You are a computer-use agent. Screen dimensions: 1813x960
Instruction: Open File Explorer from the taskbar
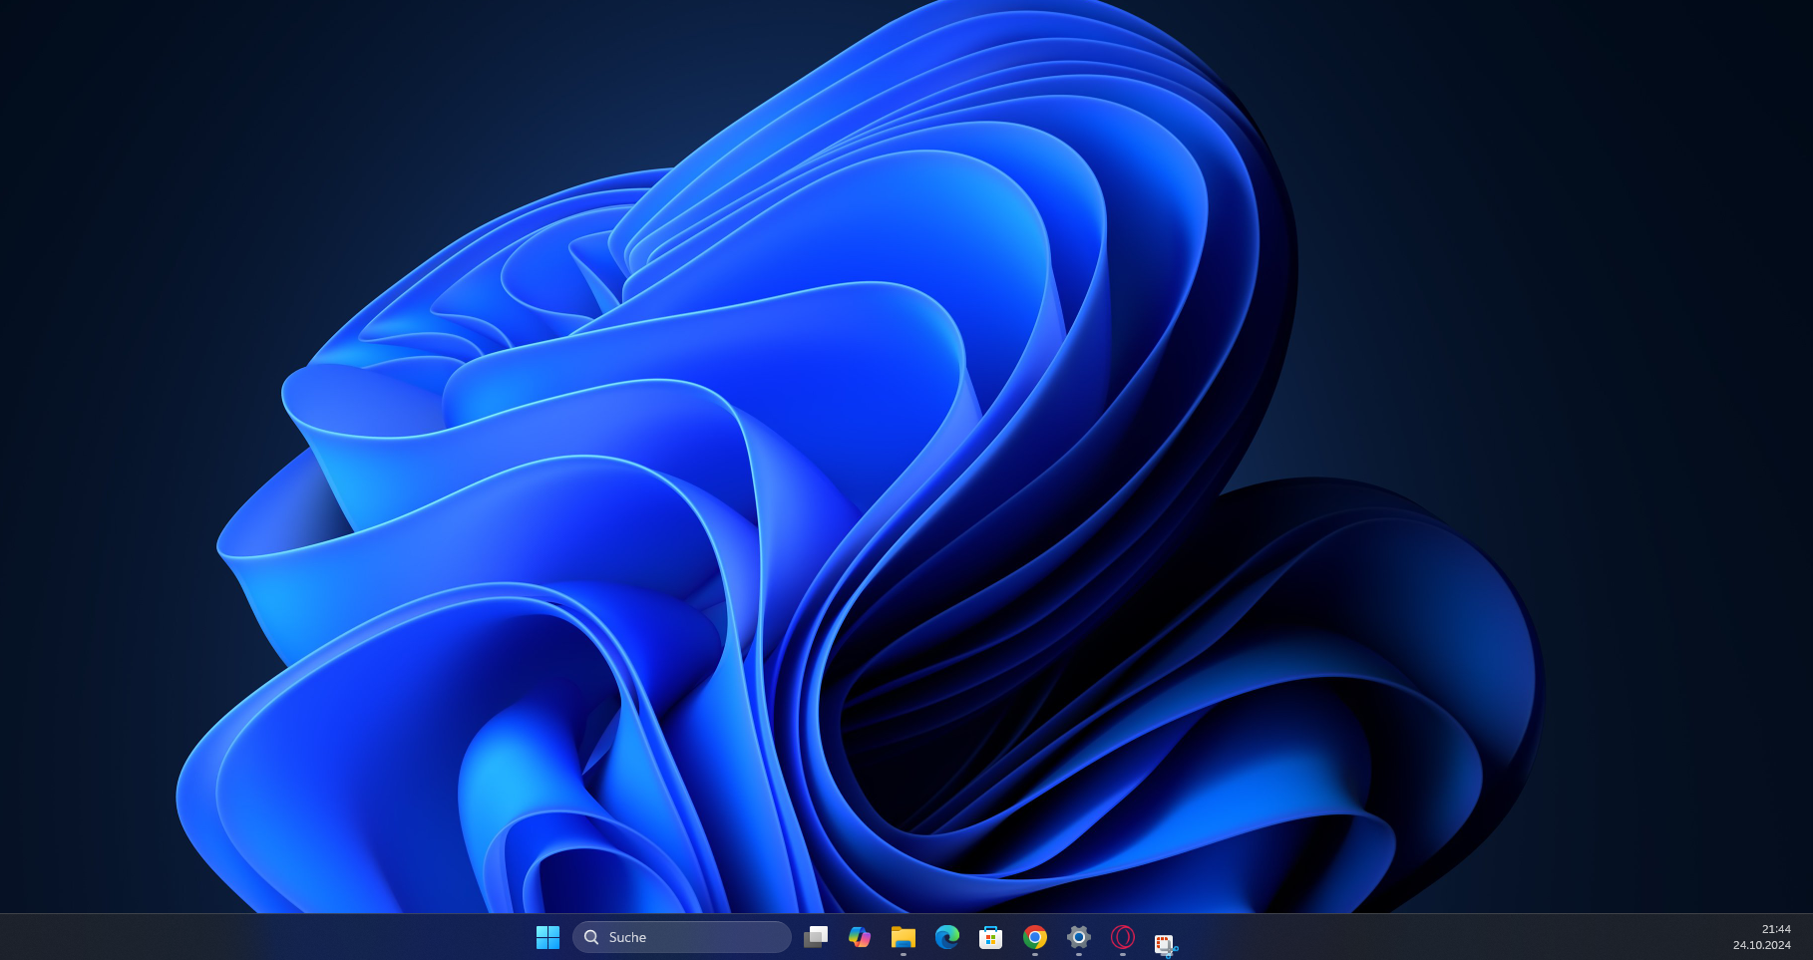(x=904, y=937)
